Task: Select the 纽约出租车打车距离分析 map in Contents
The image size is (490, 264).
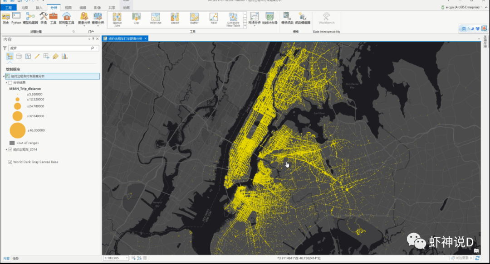Action: coord(52,76)
